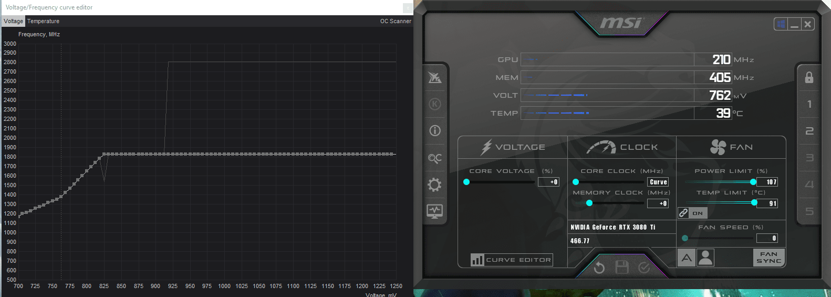Image resolution: width=831 pixels, height=297 pixels.
Task: Toggle the Fan Sync button
Action: pyautogui.click(x=768, y=258)
